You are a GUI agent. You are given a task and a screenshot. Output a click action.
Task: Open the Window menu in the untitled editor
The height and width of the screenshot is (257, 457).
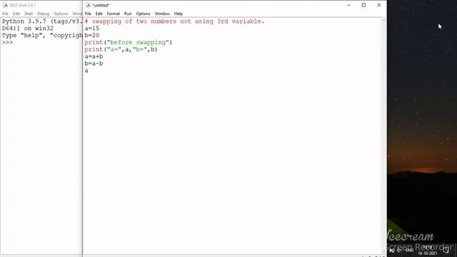tap(162, 14)
